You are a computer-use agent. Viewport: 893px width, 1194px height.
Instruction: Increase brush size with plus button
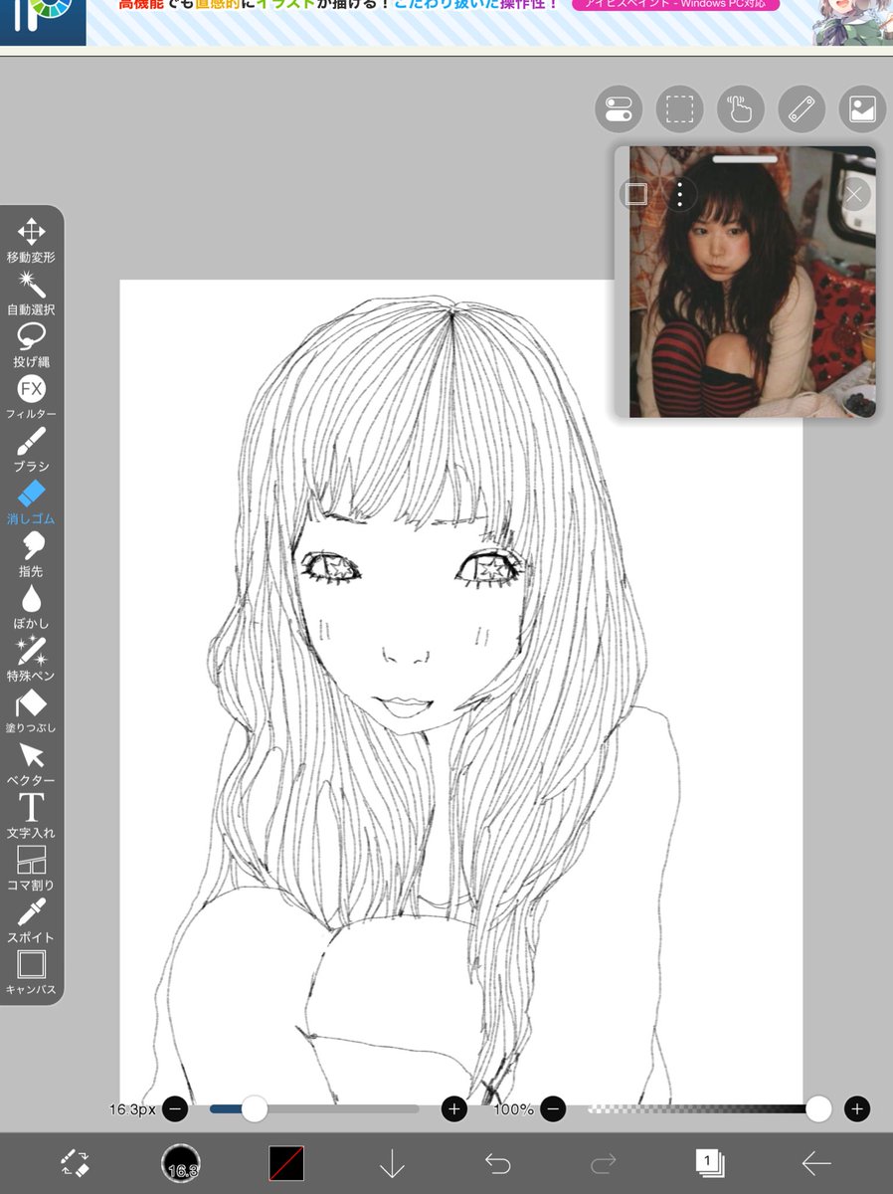tap(454, 1108)
